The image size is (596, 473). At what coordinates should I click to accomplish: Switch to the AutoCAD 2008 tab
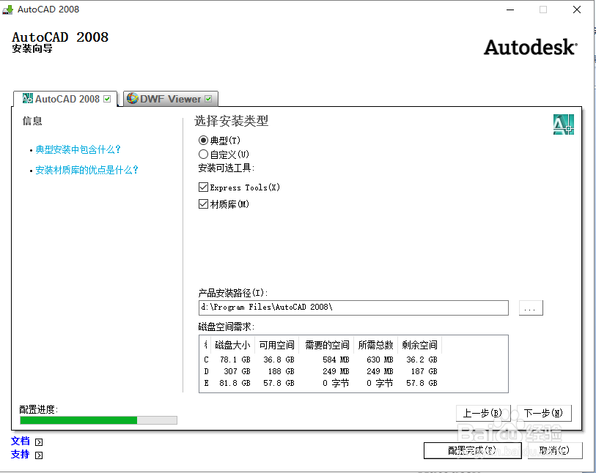point(66,97)
